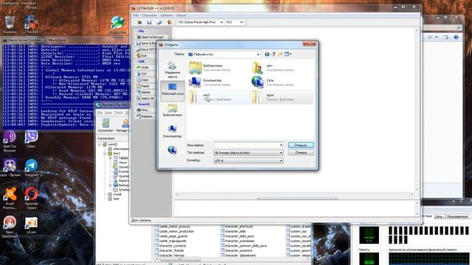
Task: Open the Options menu in L2 File Edit
Action: [x=167, y=15]
